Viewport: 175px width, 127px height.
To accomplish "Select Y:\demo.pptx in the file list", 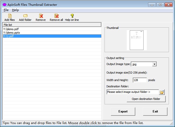I will point(52,33).
